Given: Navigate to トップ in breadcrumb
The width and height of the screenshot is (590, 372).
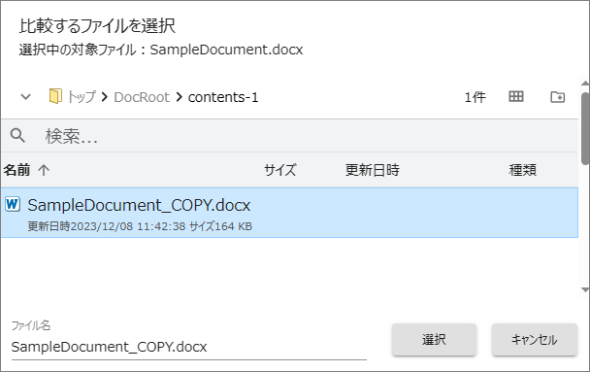Looking at the screenshot, I should (82, 97).
